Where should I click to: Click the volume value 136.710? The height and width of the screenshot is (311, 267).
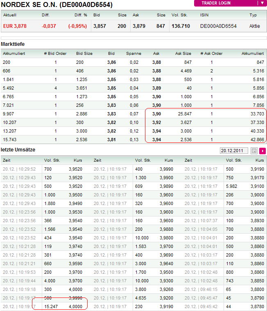point(181,26)
